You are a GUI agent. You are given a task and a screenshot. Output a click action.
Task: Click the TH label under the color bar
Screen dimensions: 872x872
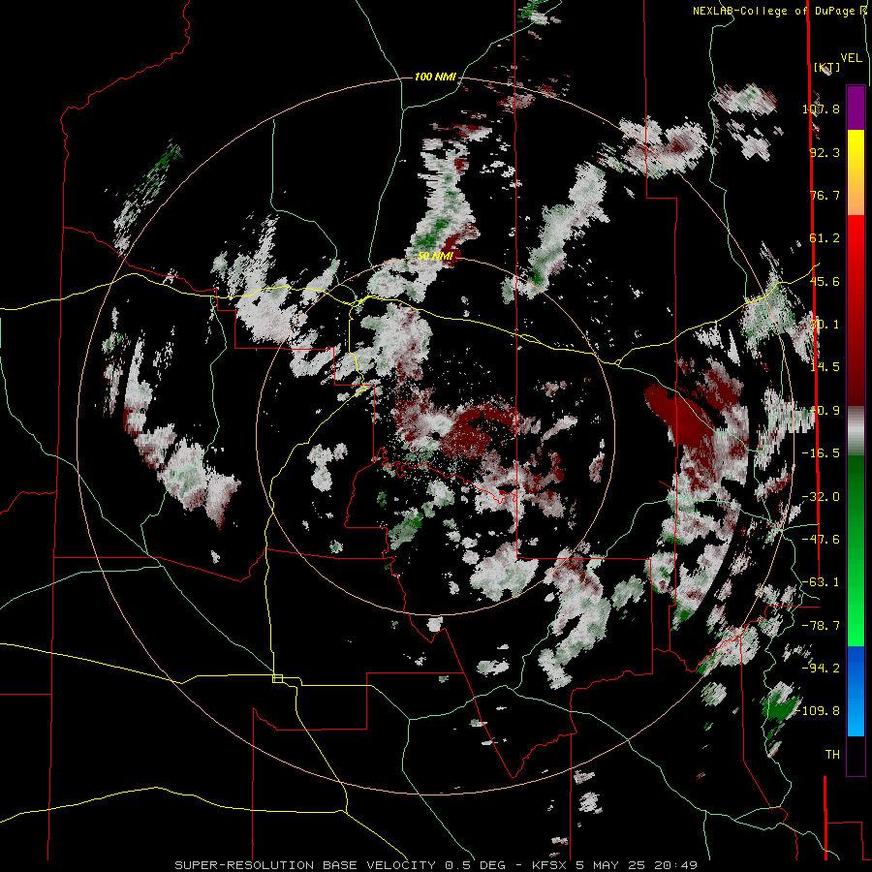pos(832,755)
